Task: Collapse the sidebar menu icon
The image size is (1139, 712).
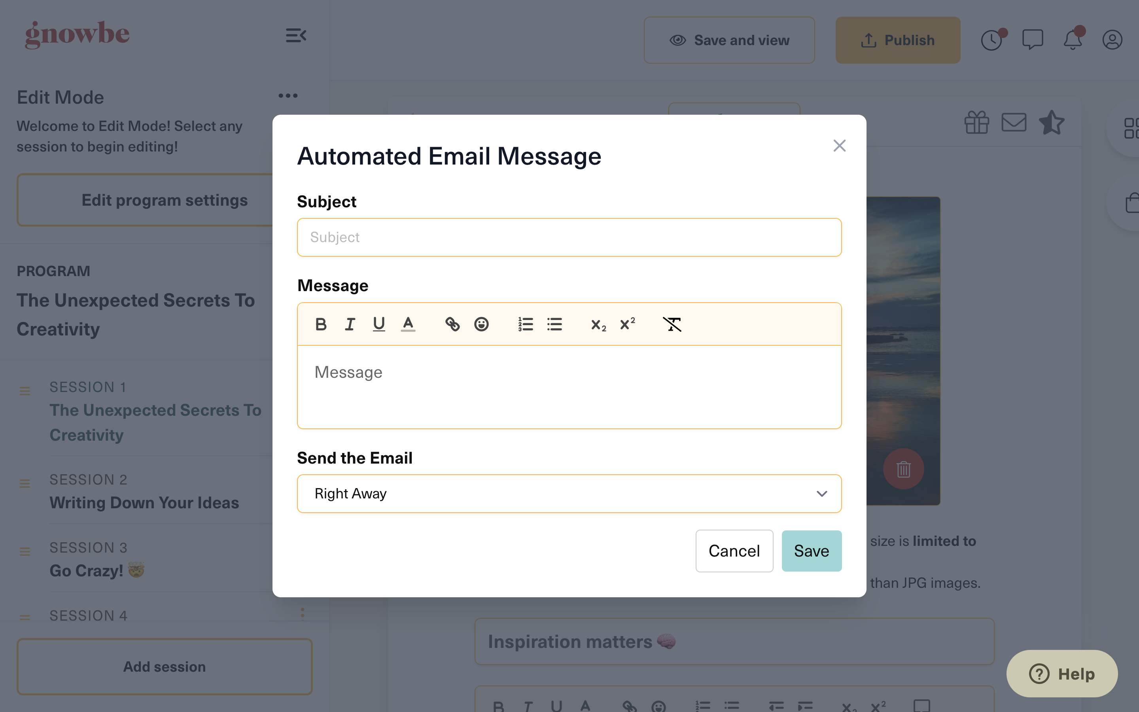Action: pyautogui.click(x=296, y=35)
